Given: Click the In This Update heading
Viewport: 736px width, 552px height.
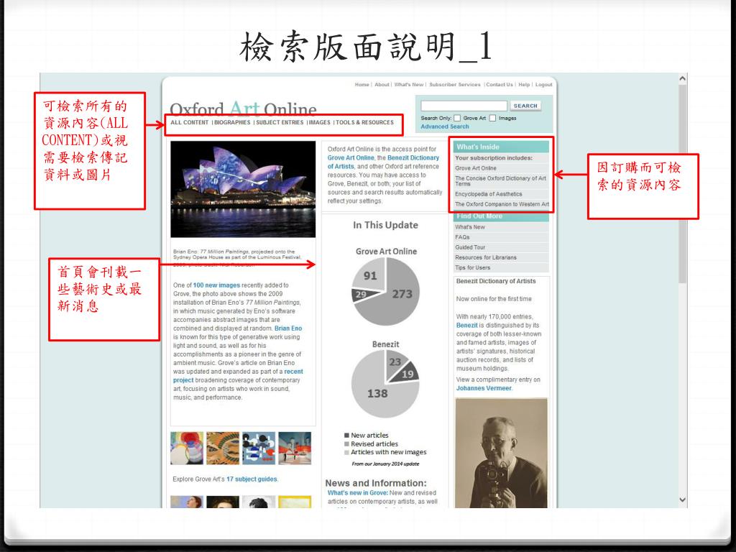Looking at the screenshot, I should coord(385,225).
